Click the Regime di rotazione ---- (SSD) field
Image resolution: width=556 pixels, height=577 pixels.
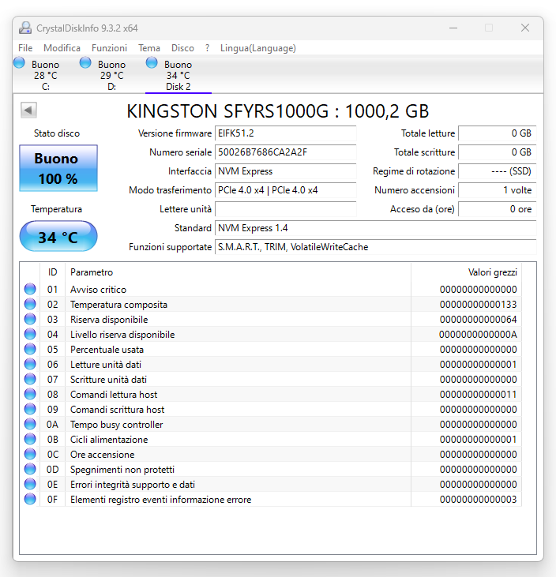(x=497, y=171)
